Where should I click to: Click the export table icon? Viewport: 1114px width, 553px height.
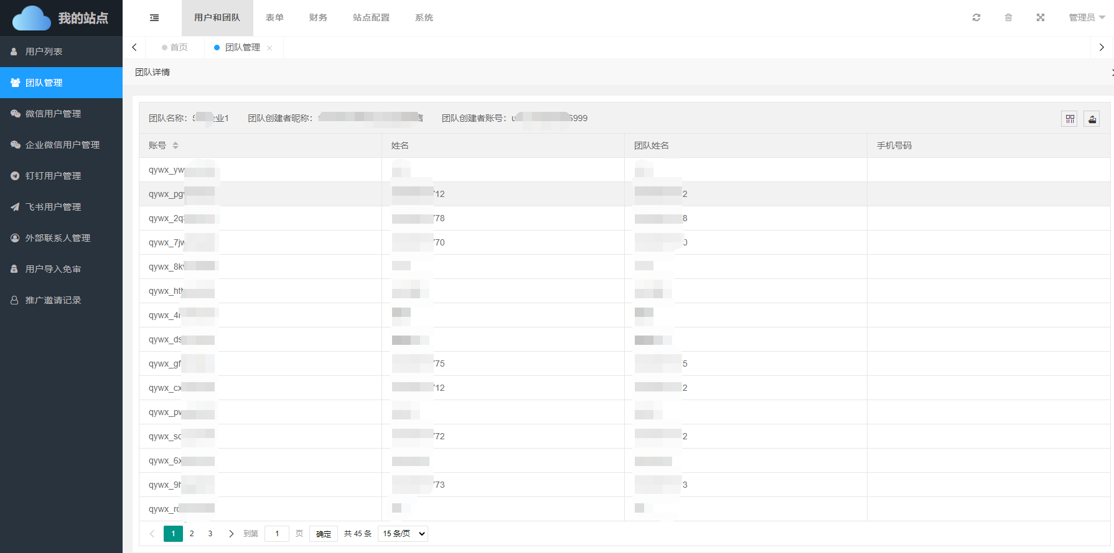coord(1092,119)
